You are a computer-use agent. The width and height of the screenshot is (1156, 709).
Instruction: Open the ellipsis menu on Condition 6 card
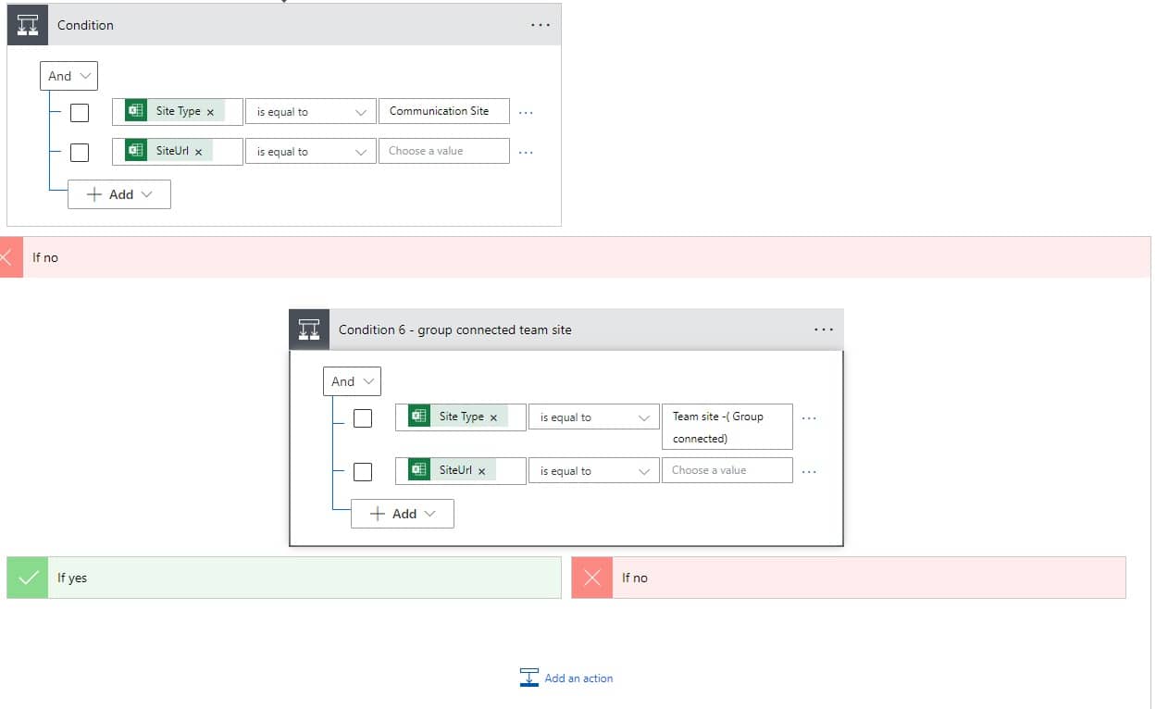click(x=823, y=329)
